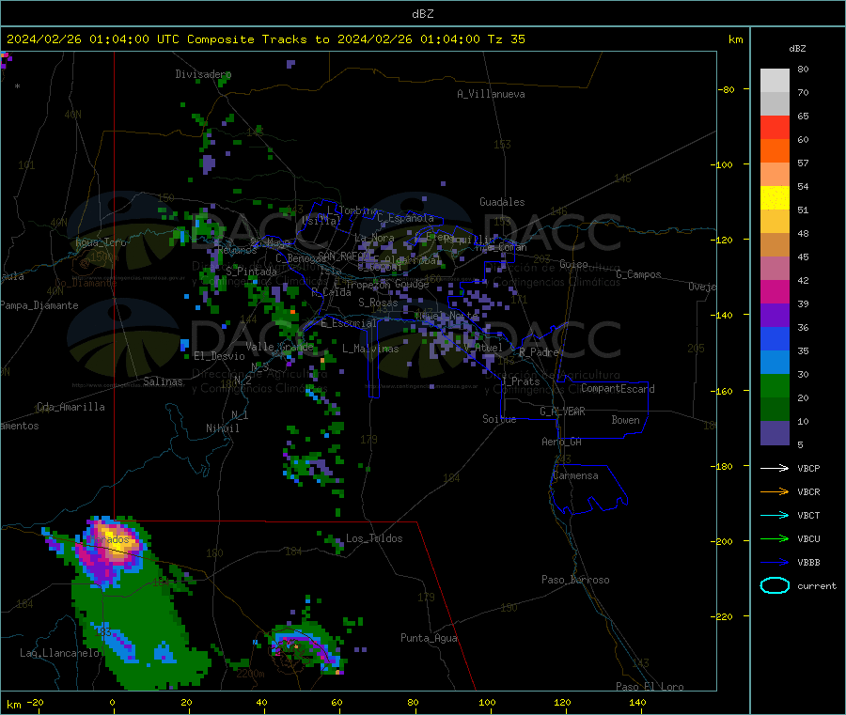Image resolution: width=846 pixels, height=715 pixels.
Task: Select the light gray swatch between 80 and 70
Action: [x=775, y=81]
